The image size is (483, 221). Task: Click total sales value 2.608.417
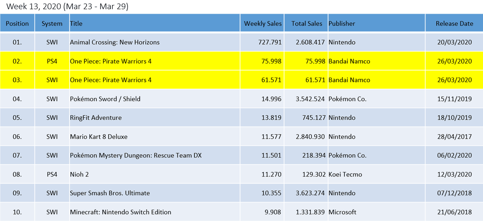tap(310, 42)
